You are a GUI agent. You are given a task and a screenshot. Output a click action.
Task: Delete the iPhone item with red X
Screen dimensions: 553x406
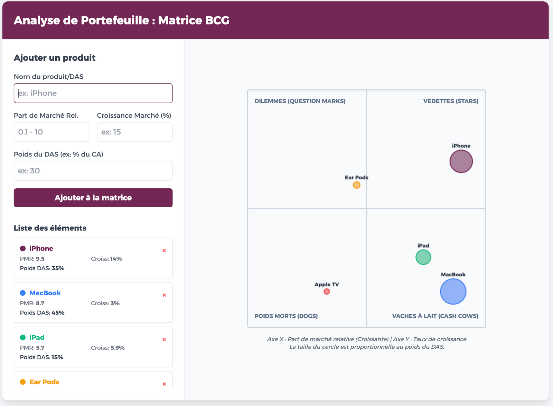tap(164, 251)
